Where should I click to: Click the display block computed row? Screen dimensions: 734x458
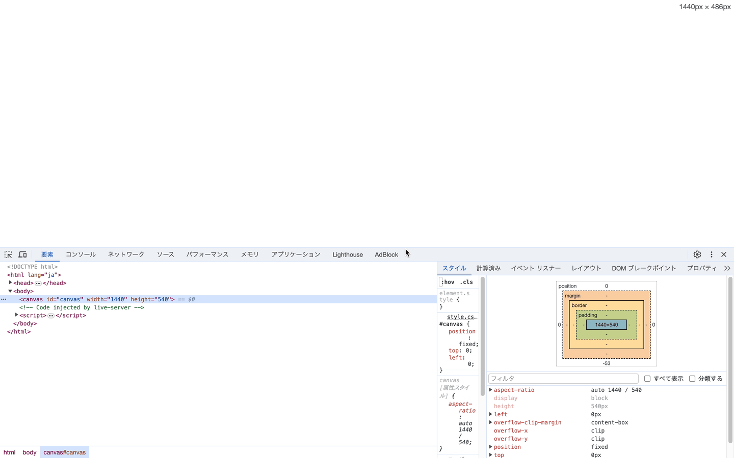(x=607, y=398)
